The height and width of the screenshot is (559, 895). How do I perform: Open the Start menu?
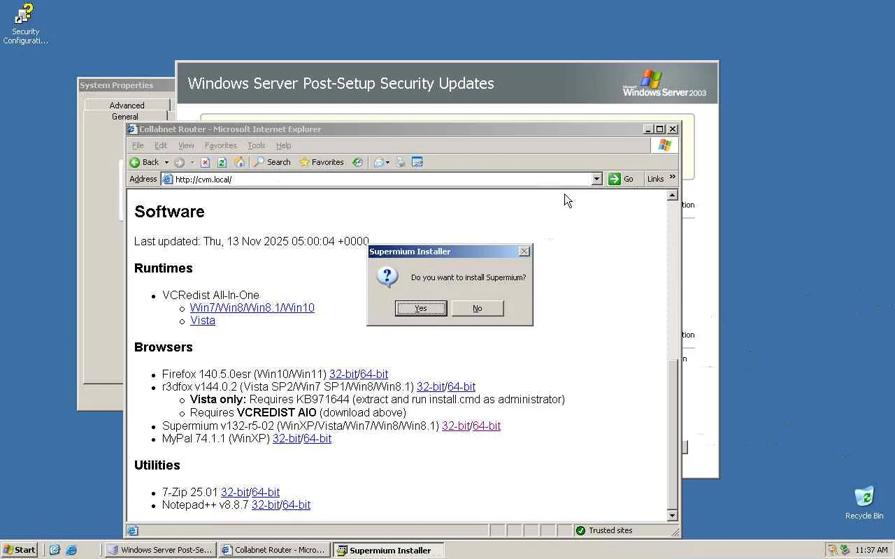tap(20, 550)
